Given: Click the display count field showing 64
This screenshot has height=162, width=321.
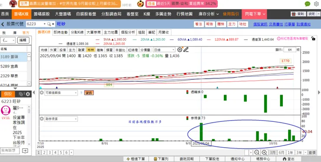Looking at the screenshot, I should click(x=290, y=50).
